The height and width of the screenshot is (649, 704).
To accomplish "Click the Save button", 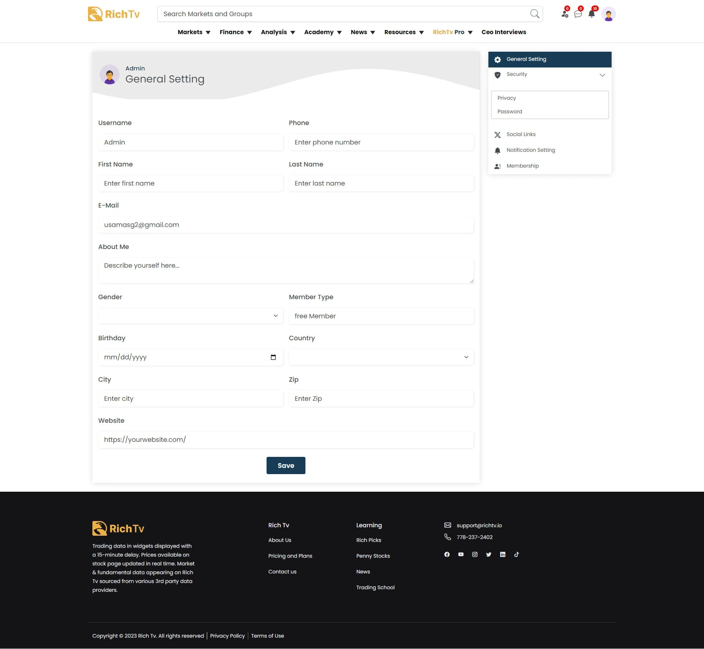I will [x=286, y=466].
